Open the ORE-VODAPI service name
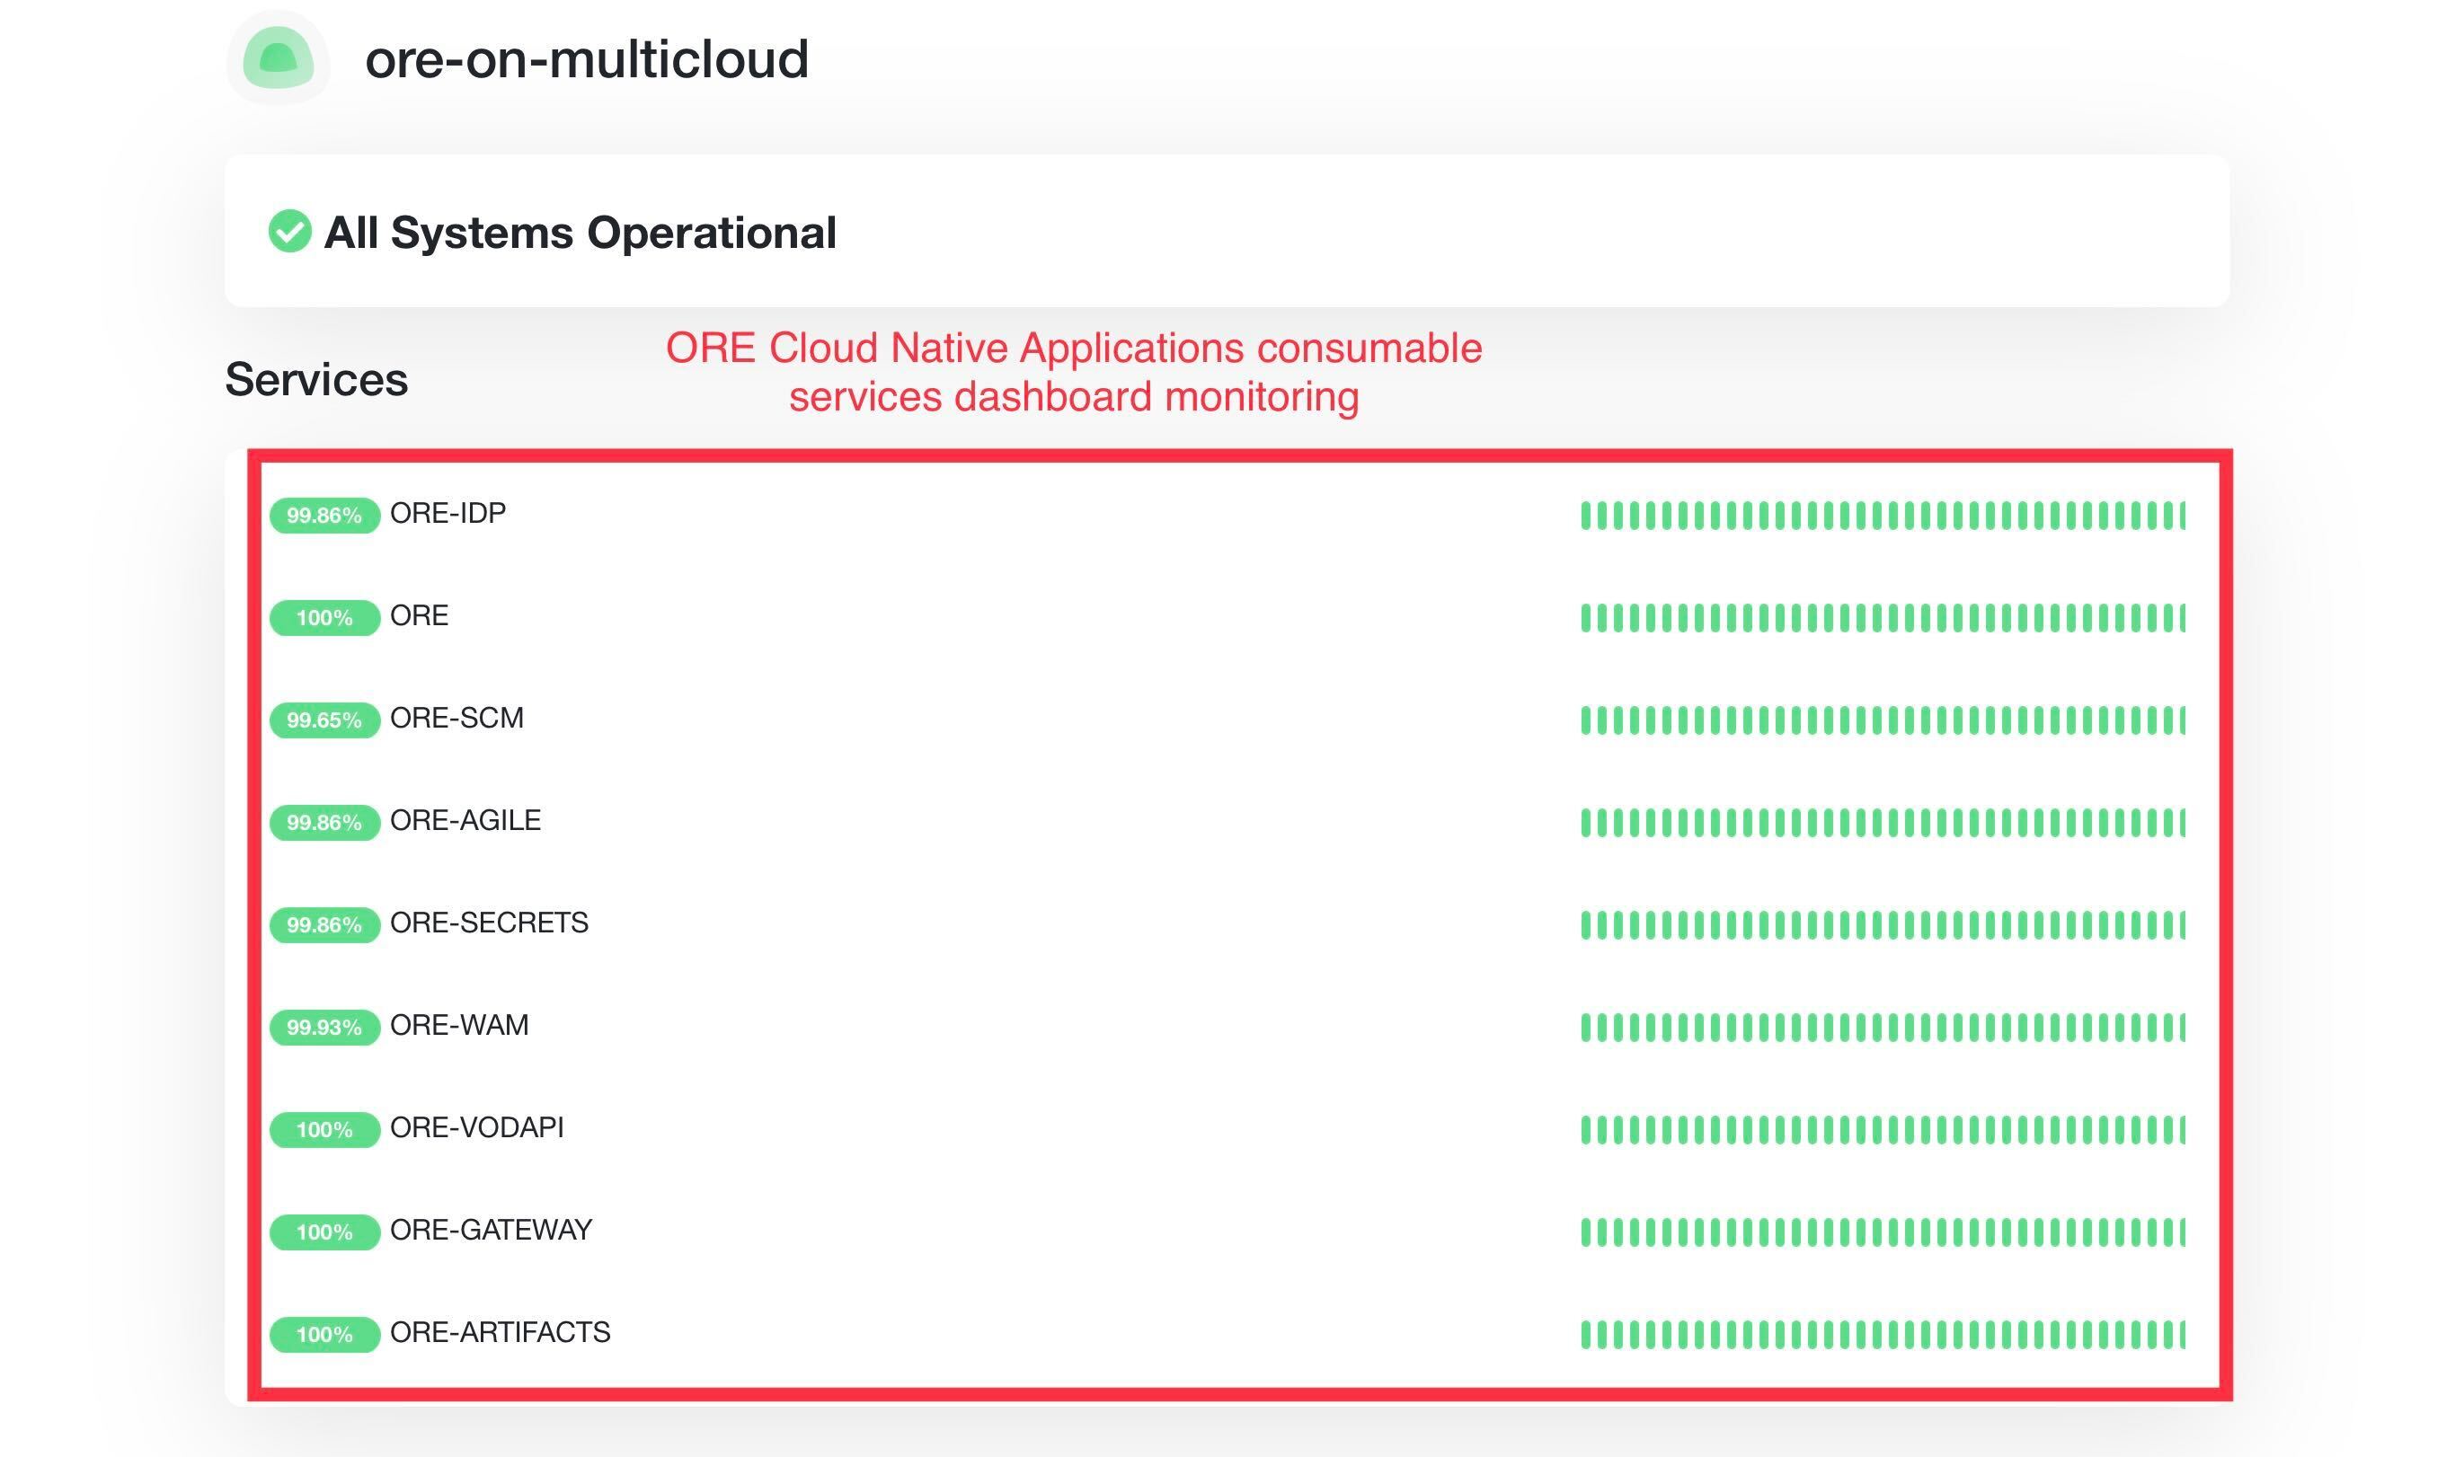 tap(477, 1127)
